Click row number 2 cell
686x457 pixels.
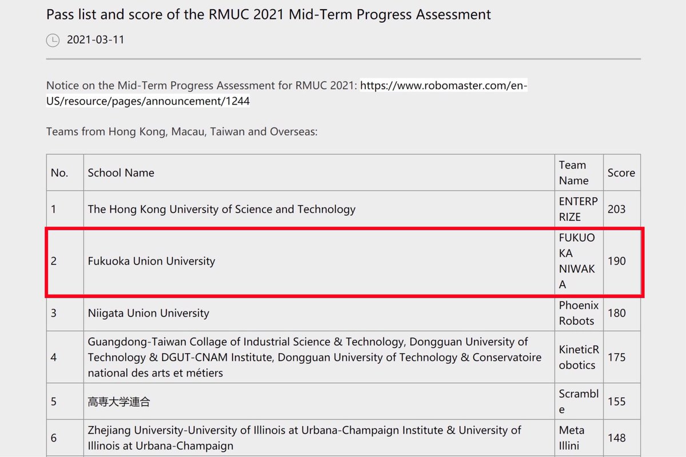[65, 261]
